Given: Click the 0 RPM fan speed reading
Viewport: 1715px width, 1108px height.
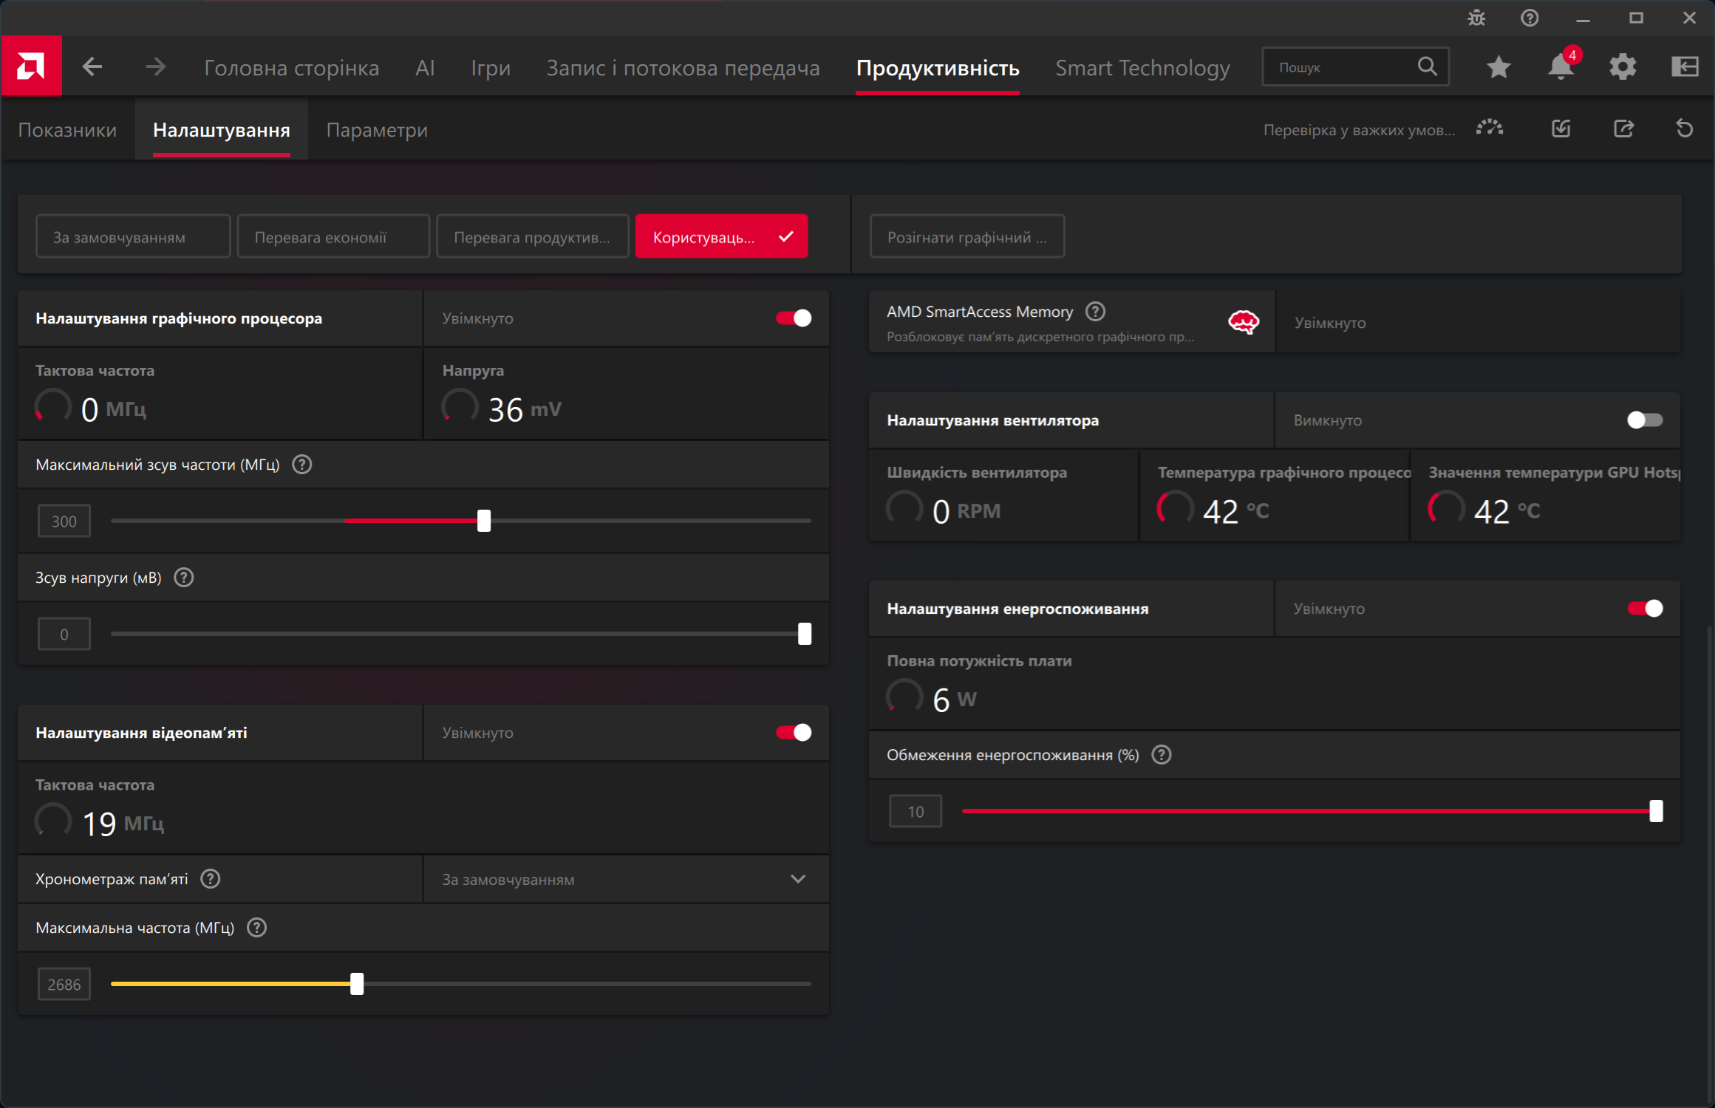Looking at the screenshot, I should (966, 511).
